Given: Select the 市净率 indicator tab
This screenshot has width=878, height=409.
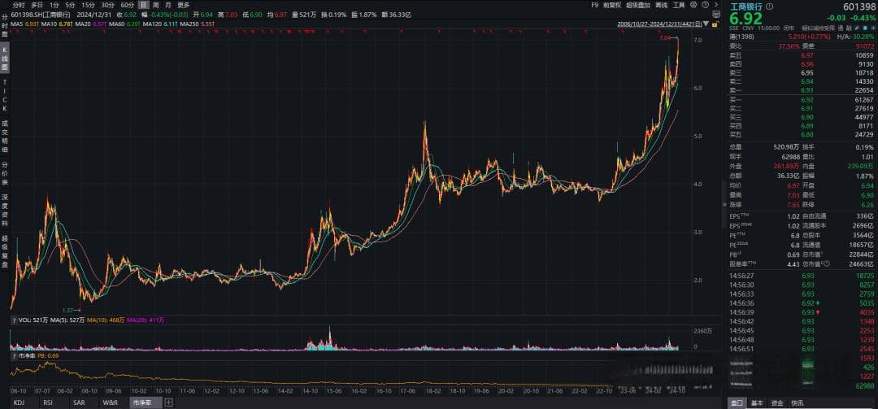Looking at the screenshot, I should coord(145,402).
